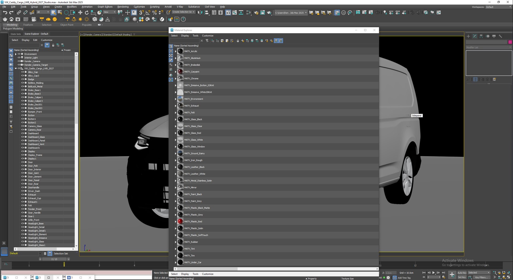Open the Schematic View icon
This screenshot has height=280, width=513.
(x=241, y=13)
